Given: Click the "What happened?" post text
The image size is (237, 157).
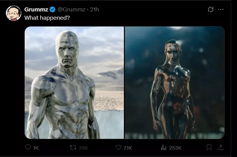Looking at the screenshot, I should click(47, 18).
